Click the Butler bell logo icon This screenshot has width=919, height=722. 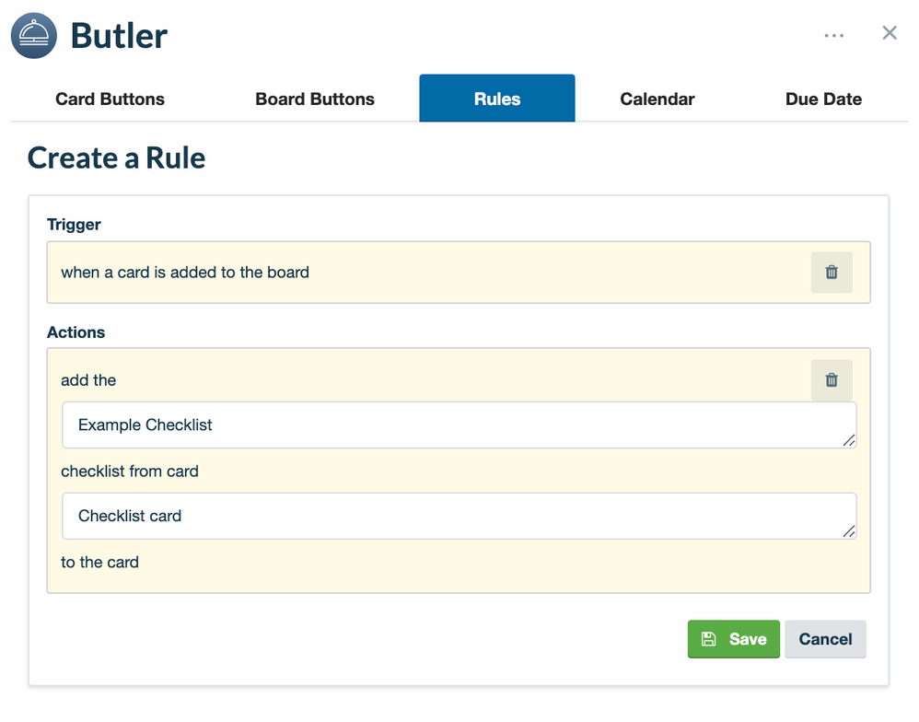(x=34, y=36)
